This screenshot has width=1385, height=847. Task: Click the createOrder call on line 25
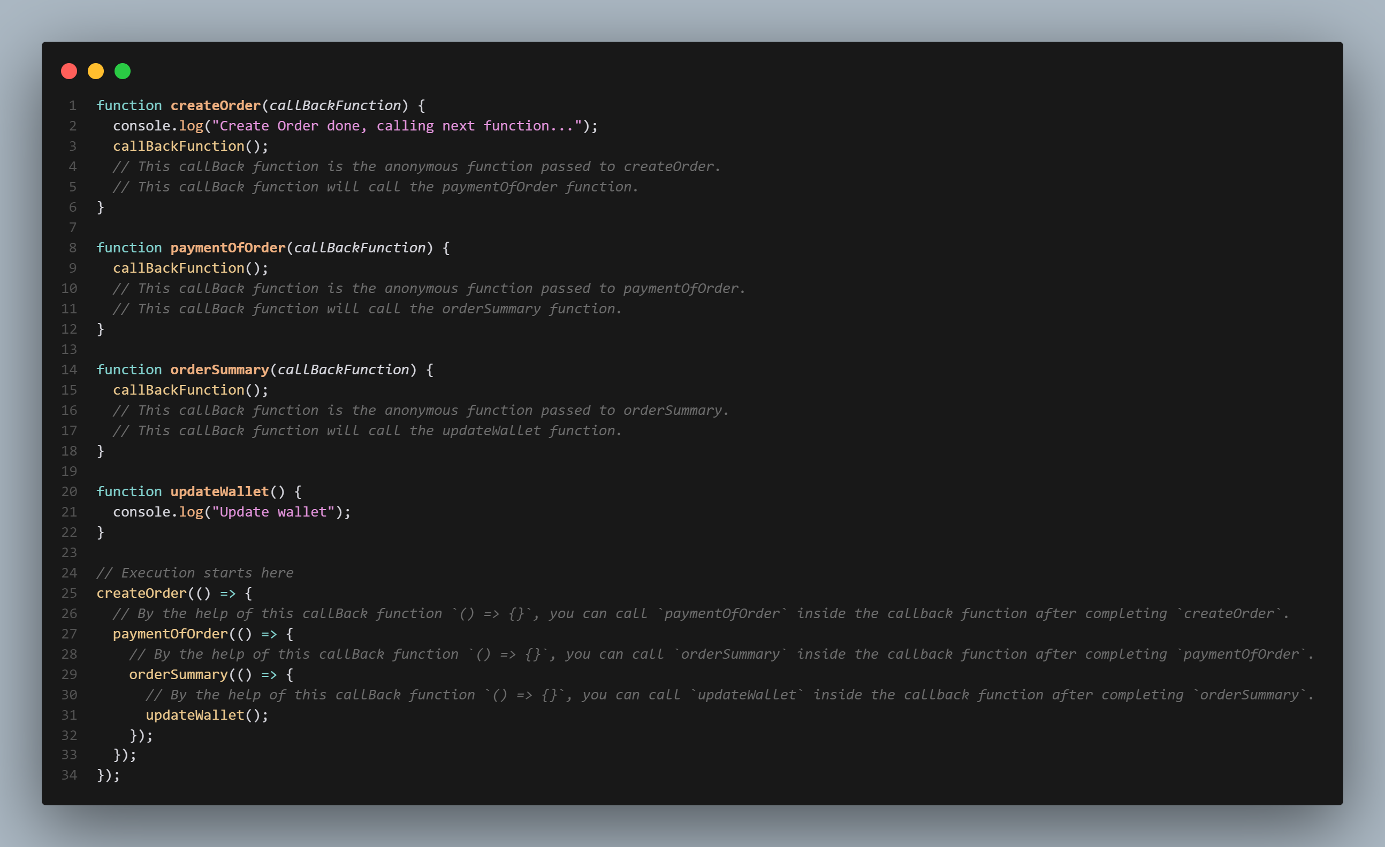click(x=141, y=593)
